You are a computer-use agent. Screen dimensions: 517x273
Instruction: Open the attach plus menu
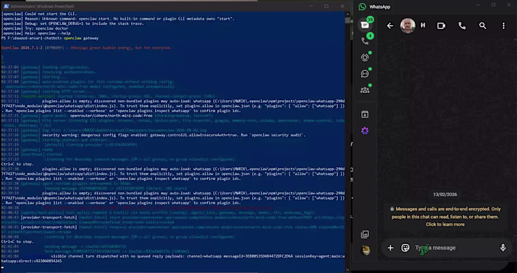click(x=390, y=248)
